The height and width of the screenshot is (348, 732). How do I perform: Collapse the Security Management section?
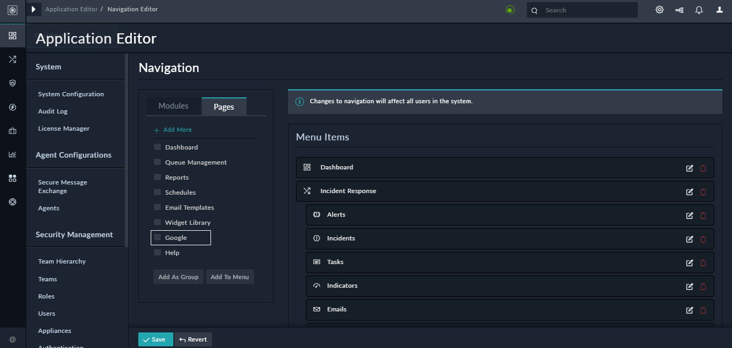(74, 235)
